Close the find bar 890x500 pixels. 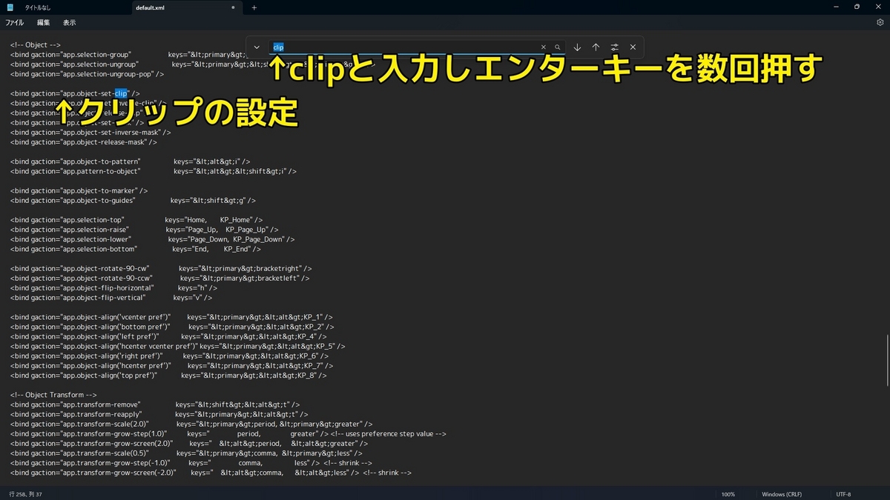click(x=633, y=47)
